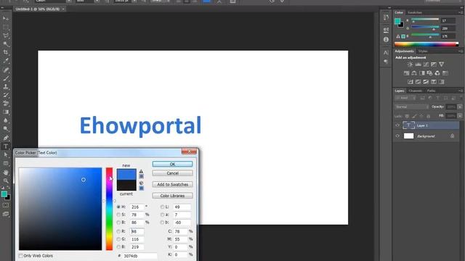Select the Horizontal Type tool
The image size is (465, 261).
pos(6,146)
